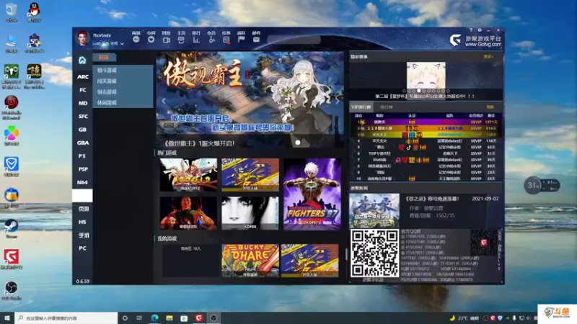Select the N64 platform tab
This screenshot has width=577, height=324.
pyautogui.click(x=82, y=183)
